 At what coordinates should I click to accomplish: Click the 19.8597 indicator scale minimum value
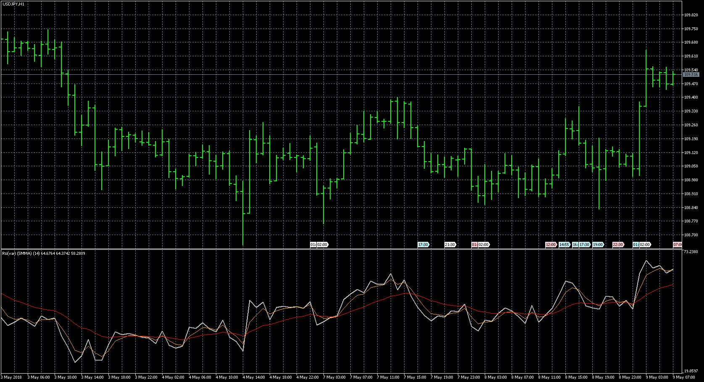click(691, 371)
